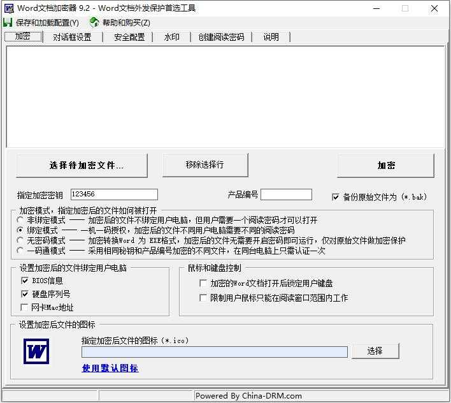The image size is (451, 403).
Task: Click the Powered By China-DRM.com status text
Action: 248,396
